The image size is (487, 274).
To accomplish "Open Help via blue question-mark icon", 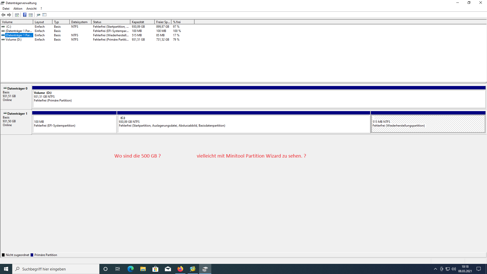I will (25, 15).
